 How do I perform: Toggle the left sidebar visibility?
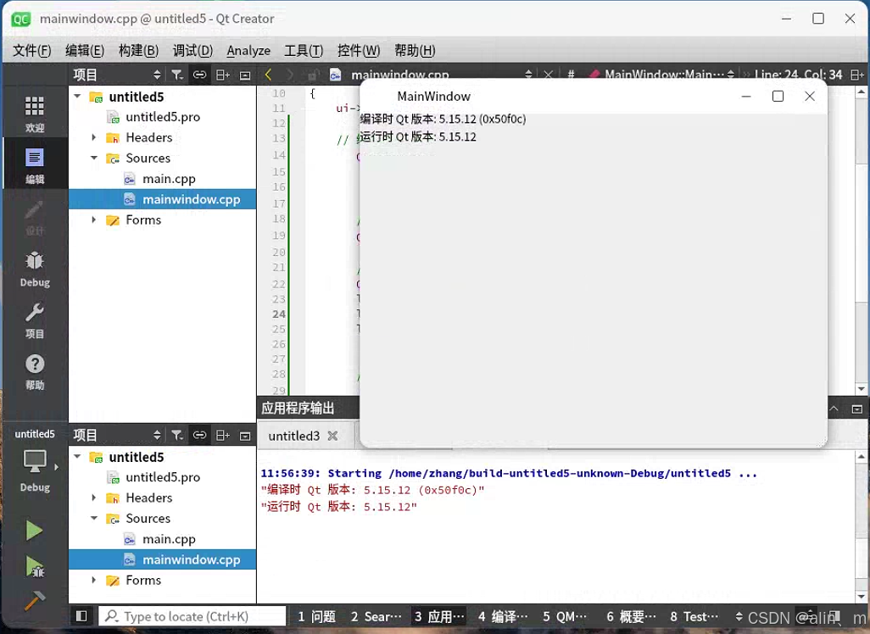click(x=81, y=616)
